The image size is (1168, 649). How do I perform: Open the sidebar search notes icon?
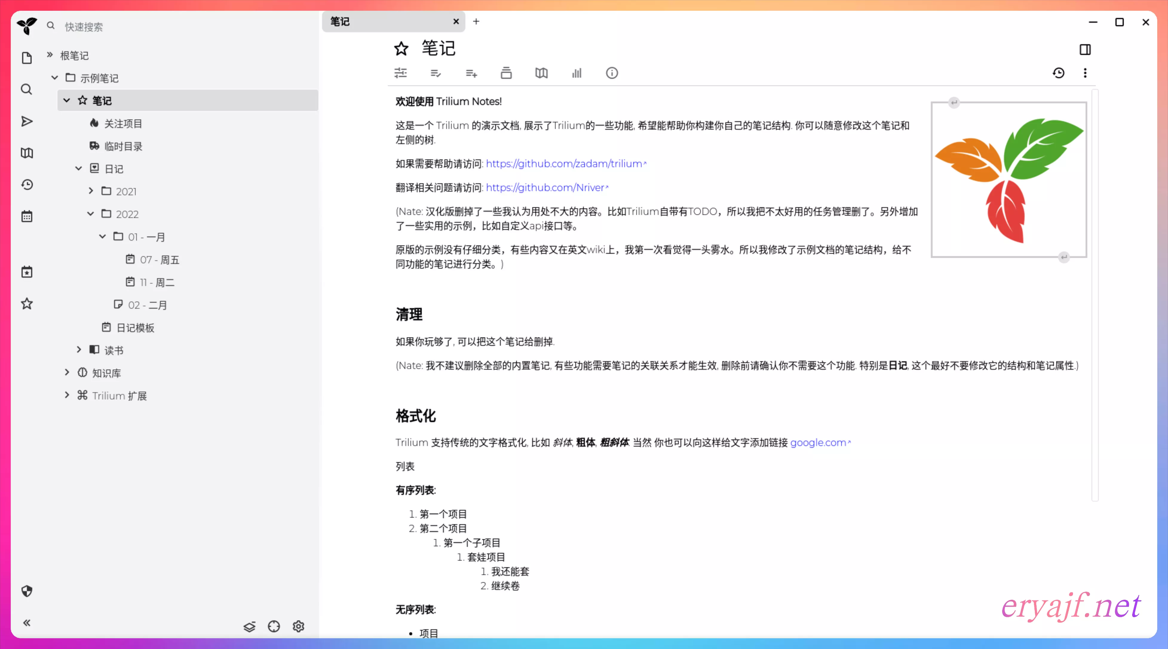click(x=27, y=90)
